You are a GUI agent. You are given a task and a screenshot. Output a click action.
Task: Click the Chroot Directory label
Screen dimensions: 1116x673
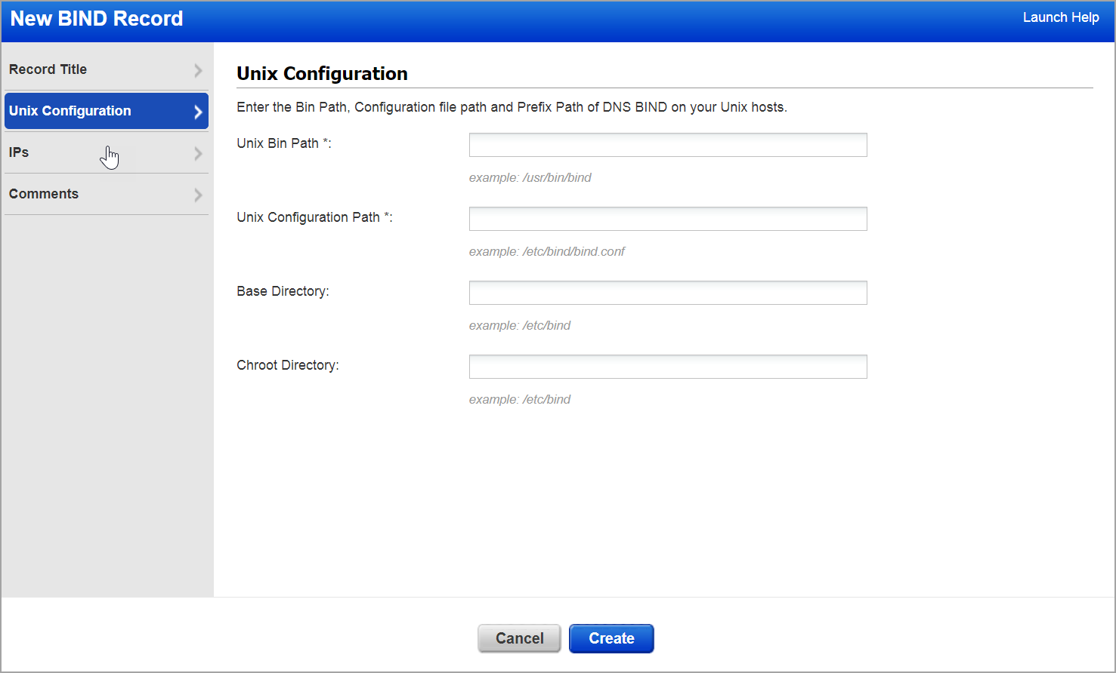click(x=288, y=365)
